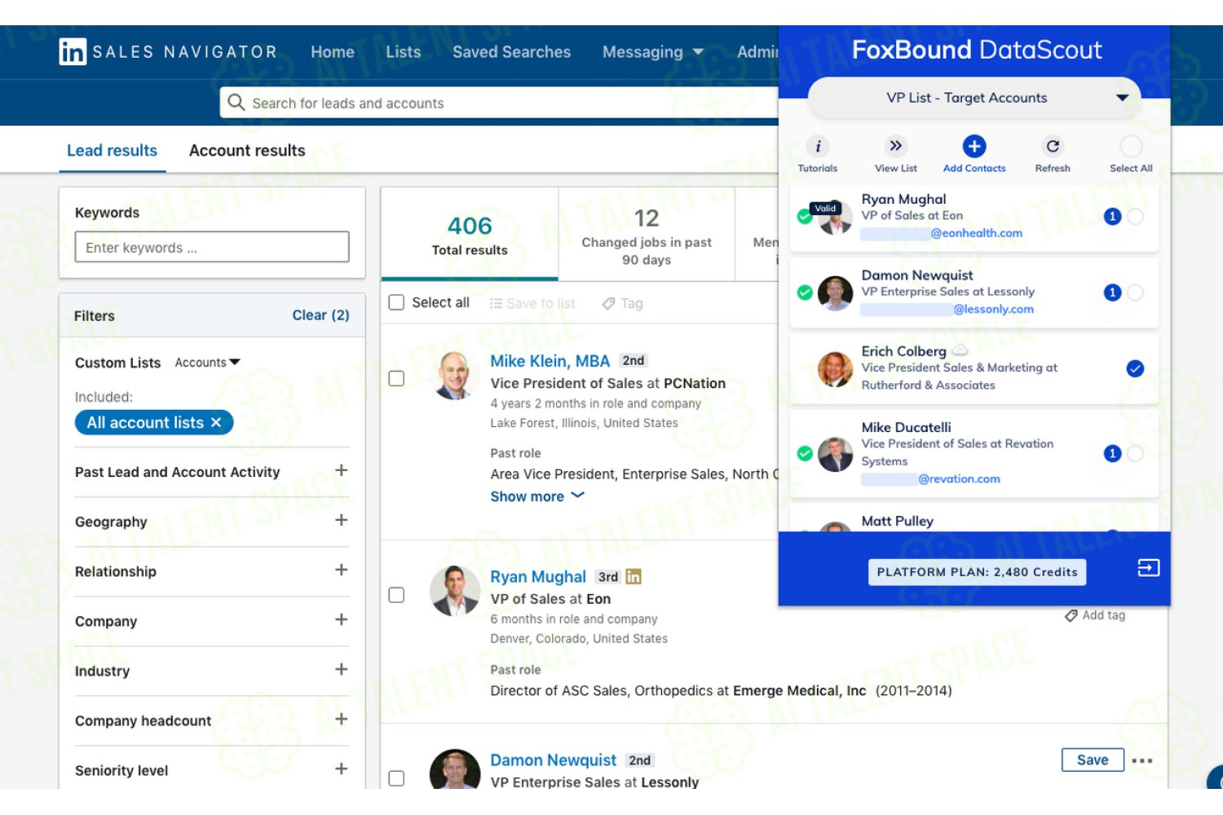Select Ryan Mughal's radio circle in DataScout
The width and height of the screenshot is (1223, 815).
coord(1135,217)
